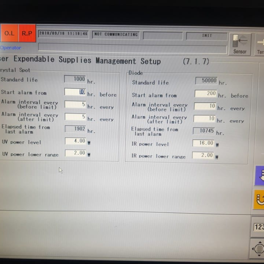This screenshot has width=264, height=264.
Task: Edit the UV power level field
Action: point(76,141)
